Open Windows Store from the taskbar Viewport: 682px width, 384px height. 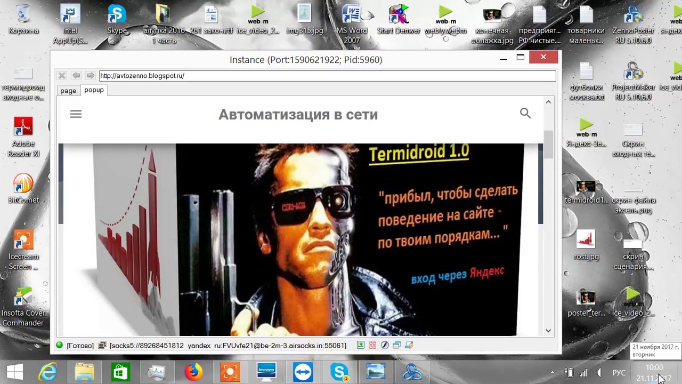[x=120, y=372]
